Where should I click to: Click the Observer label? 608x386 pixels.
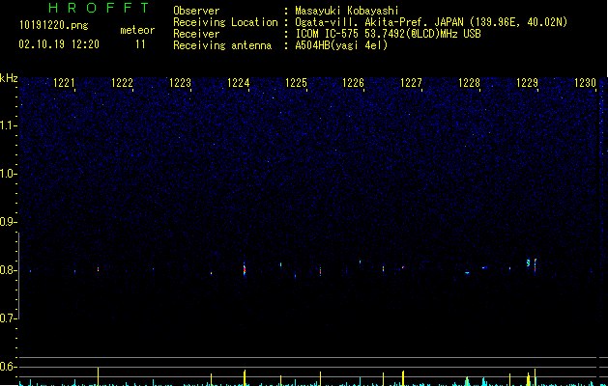point(196,11)
